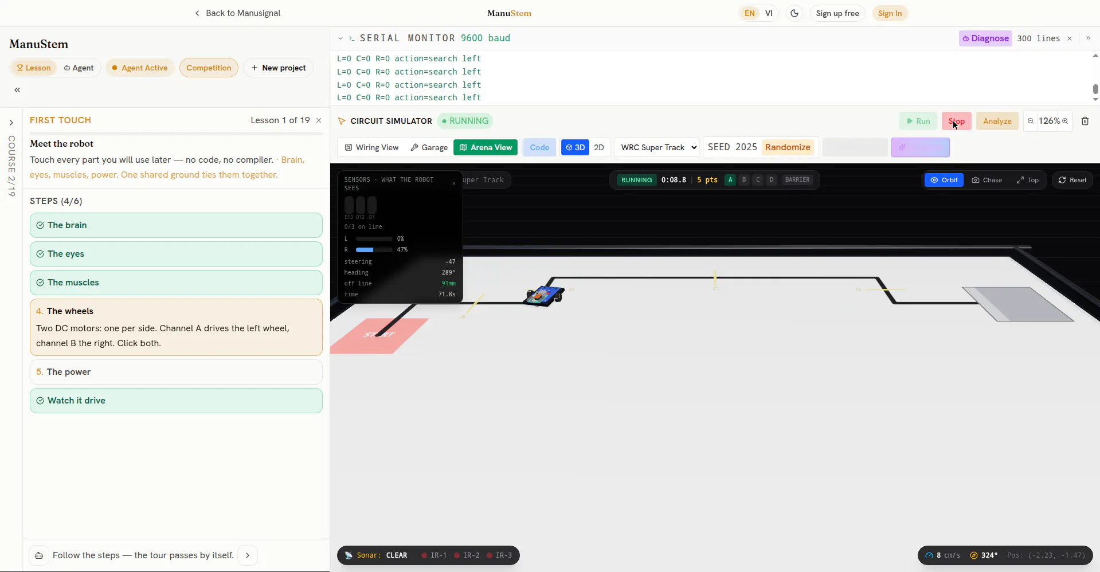Click the Analyze button
Image resolution: width=1100 pixels, height=572 pixels.
point(997,121)
